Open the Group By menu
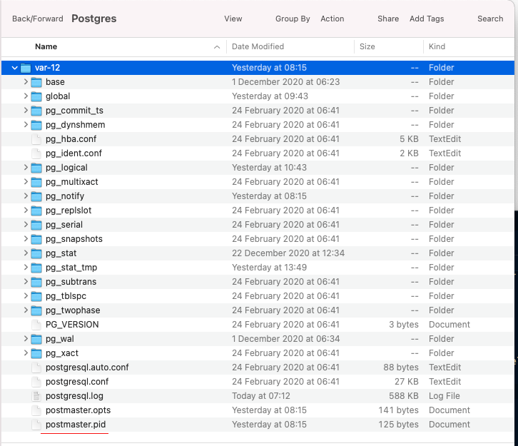518x446 pixels. (x=293, y=19)
